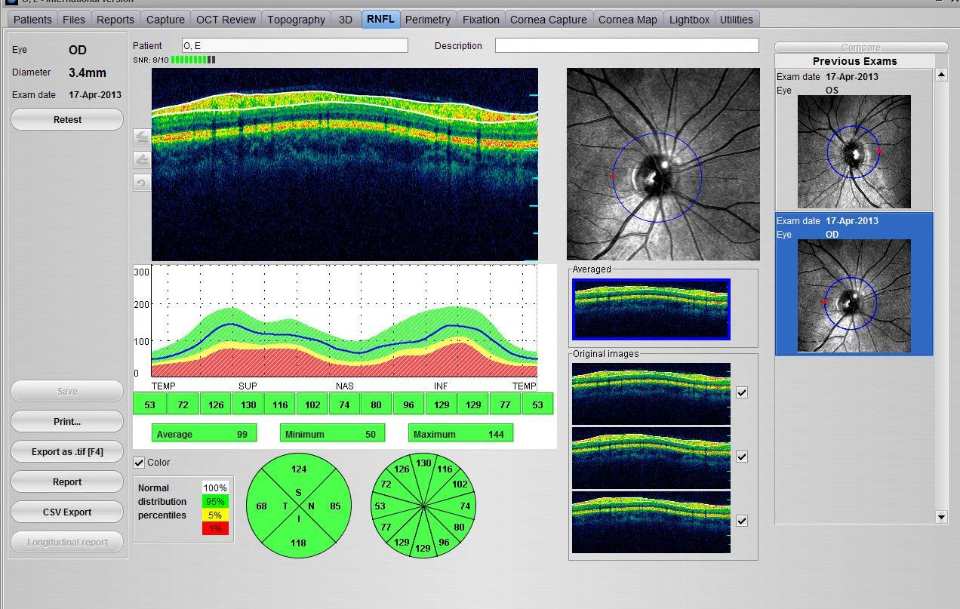This screenshot has height=609, width=960.
Task: Click the Print... button
Action: (x=67, y=421)
